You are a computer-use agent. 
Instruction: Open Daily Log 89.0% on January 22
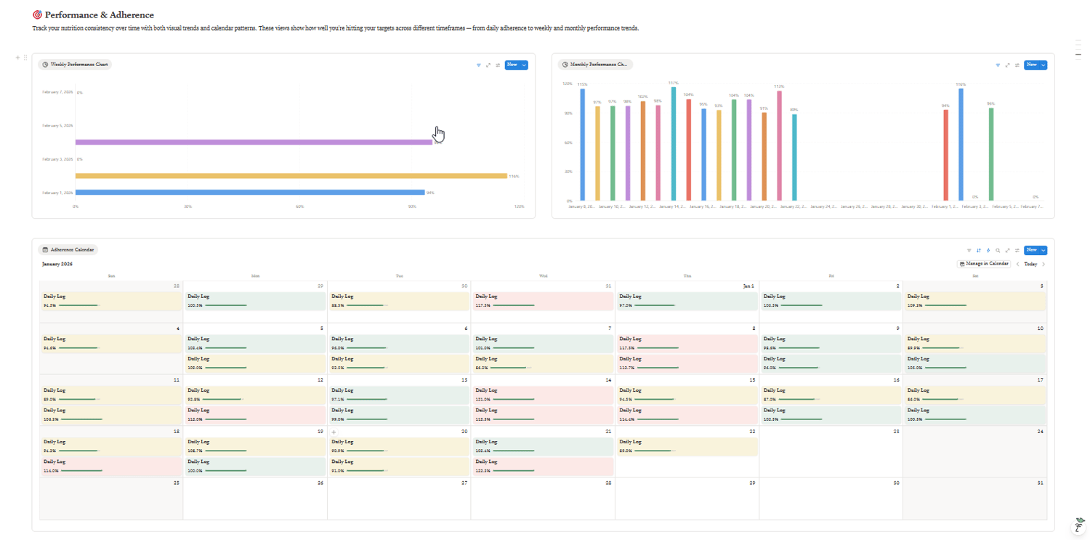(686, 446)
